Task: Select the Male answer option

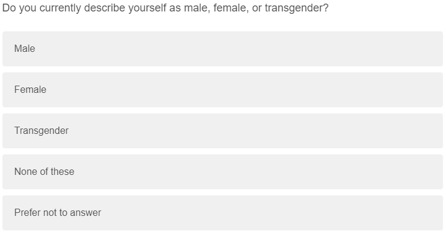Action: (223, 49)
